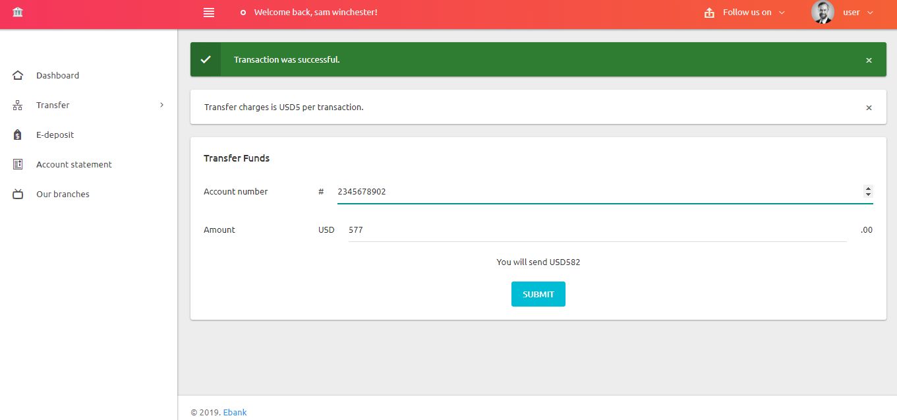Click the checkmark in the success banner
The width and height of the screenshot is (897, 420).
click(206, 59)
